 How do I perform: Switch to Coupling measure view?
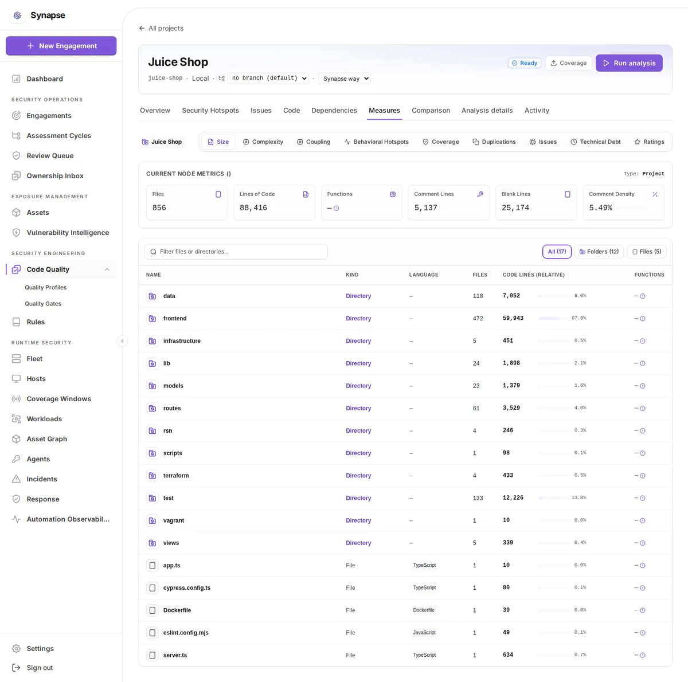314,142
